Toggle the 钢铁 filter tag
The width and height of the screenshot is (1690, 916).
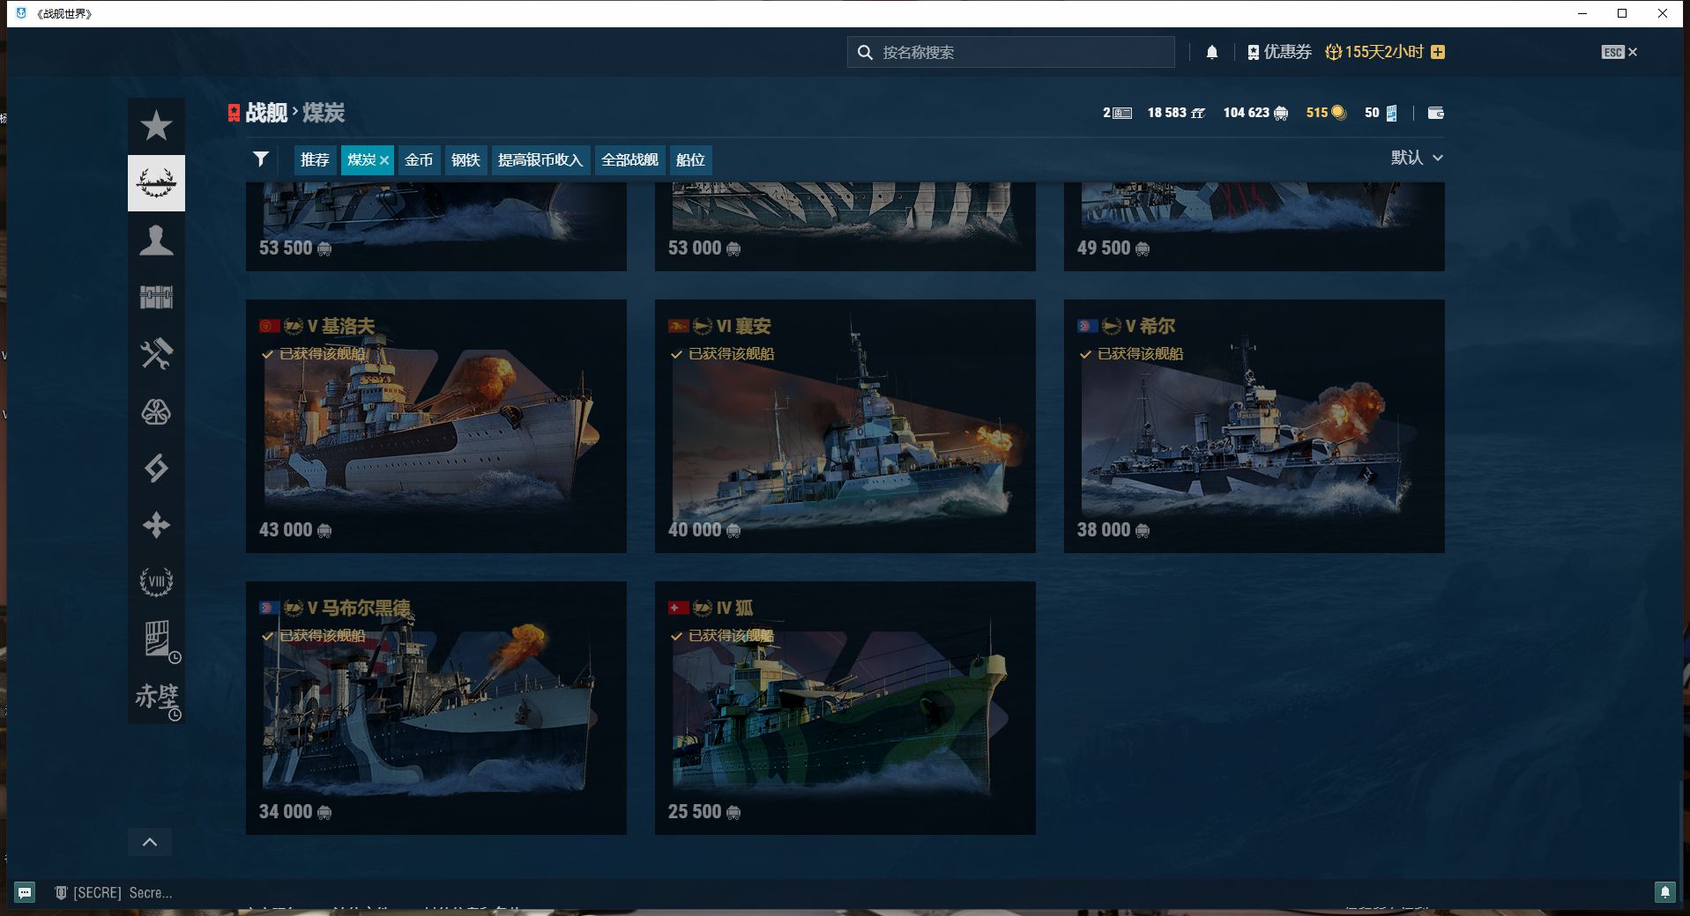point(465,159)
